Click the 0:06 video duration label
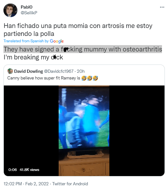The width and height of the screenshot is (168, 191). tap(12, 170)
